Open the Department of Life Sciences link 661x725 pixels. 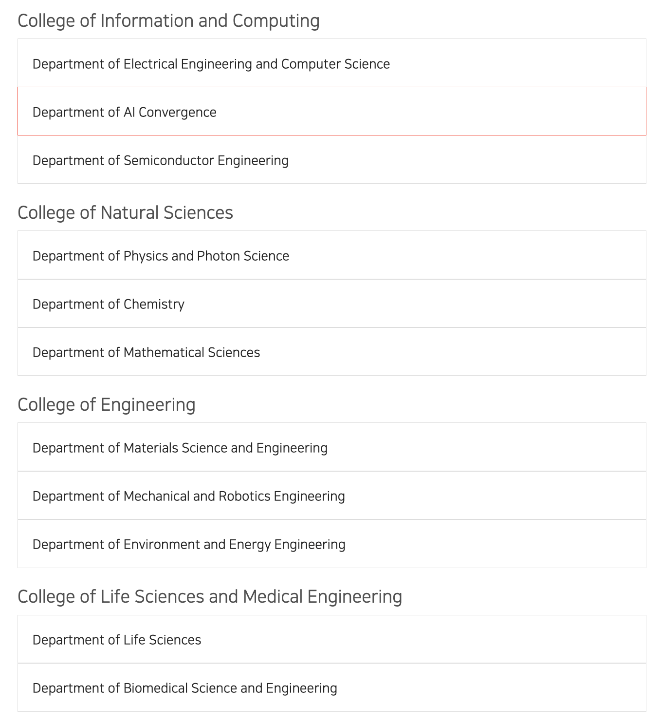(x=117, y=640)
